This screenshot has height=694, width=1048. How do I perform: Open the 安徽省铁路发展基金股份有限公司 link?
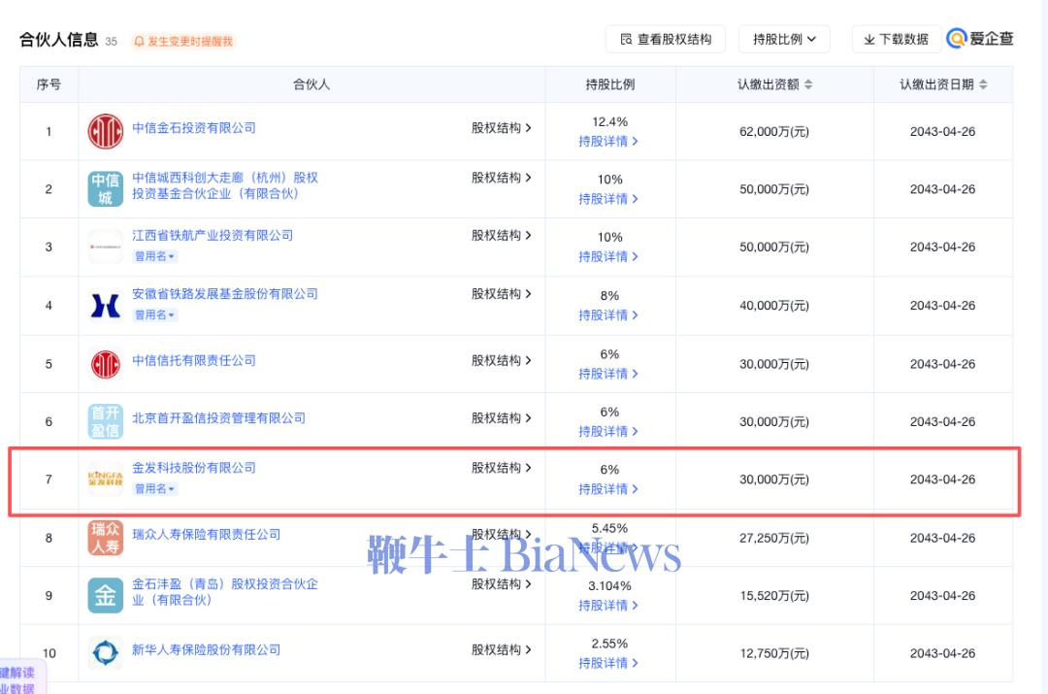tap(224, 293)
